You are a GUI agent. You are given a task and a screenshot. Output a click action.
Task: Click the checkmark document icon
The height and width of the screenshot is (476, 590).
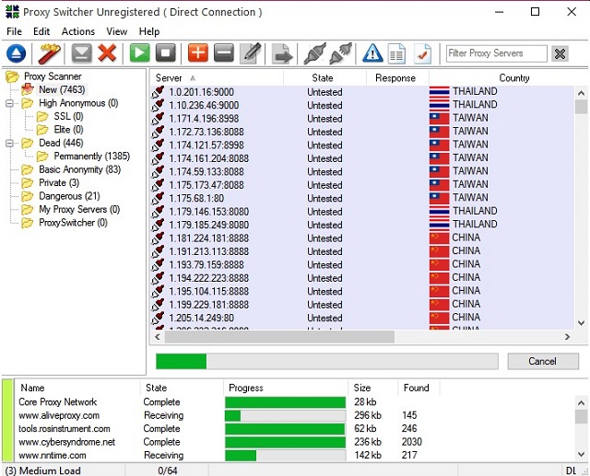(x=422, y=53)
